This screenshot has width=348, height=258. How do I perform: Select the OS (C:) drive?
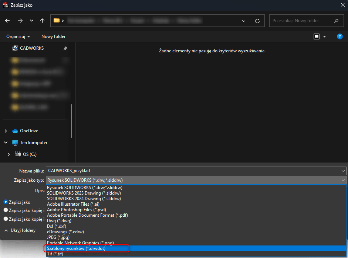30,154
